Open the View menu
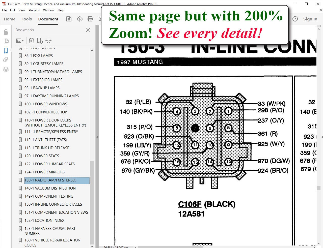 pos(22,10)
